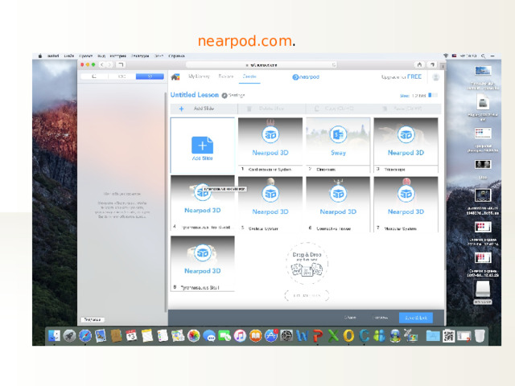Click the lesson size progress bar

[x=433, y=95]
